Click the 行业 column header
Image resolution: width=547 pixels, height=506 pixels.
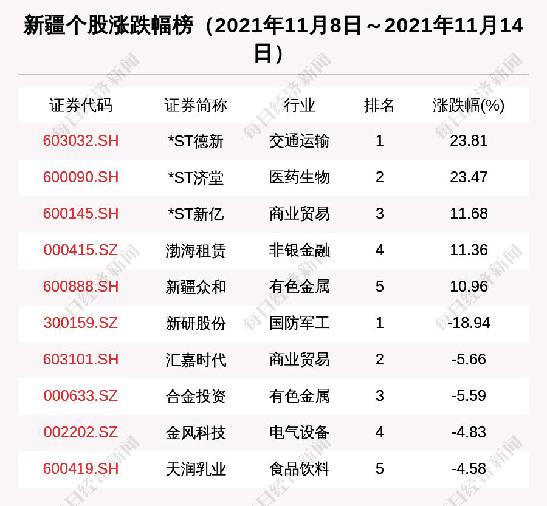coord(299,105)
